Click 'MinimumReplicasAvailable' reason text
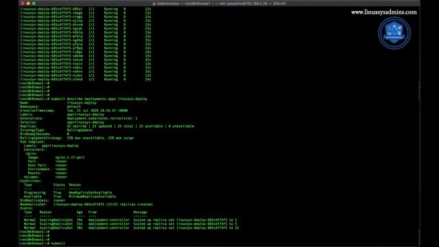 tap(93, 197)
